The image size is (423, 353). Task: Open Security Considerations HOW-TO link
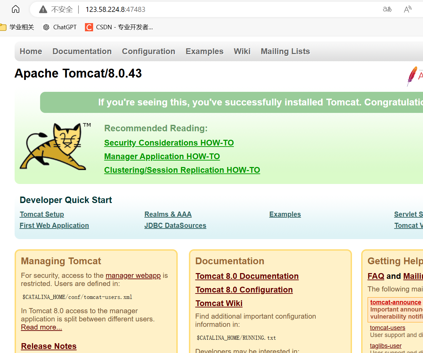[169, 143]
